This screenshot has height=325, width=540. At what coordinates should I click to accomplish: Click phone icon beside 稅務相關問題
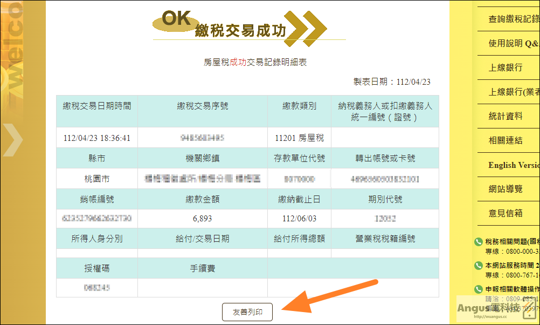coord(479,241)
